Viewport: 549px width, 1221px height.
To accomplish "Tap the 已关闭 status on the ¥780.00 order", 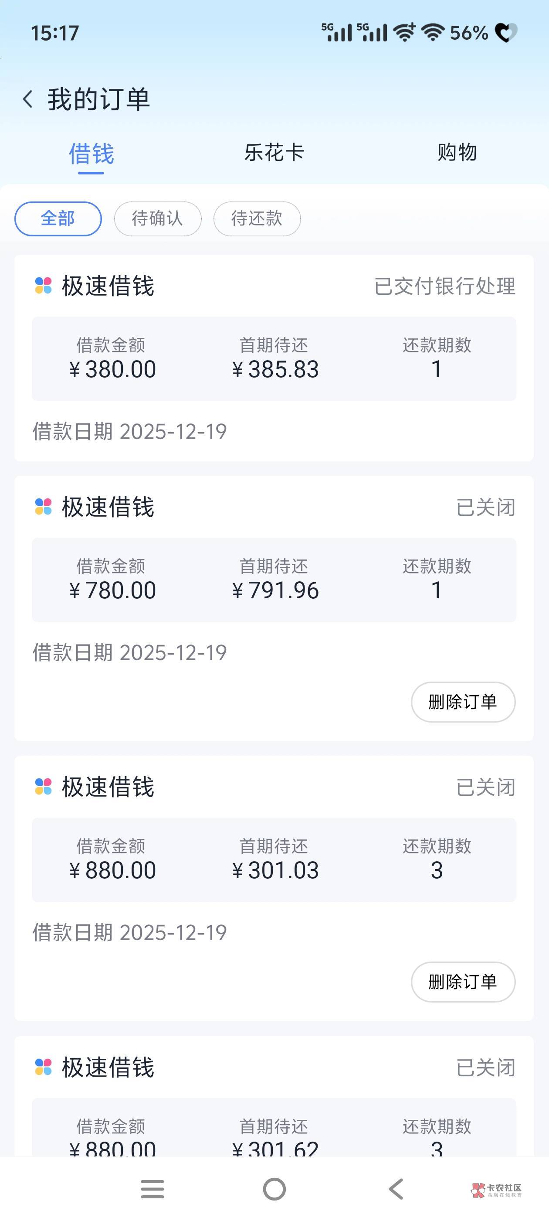I will pyautogui.click(x=485, y=507).
